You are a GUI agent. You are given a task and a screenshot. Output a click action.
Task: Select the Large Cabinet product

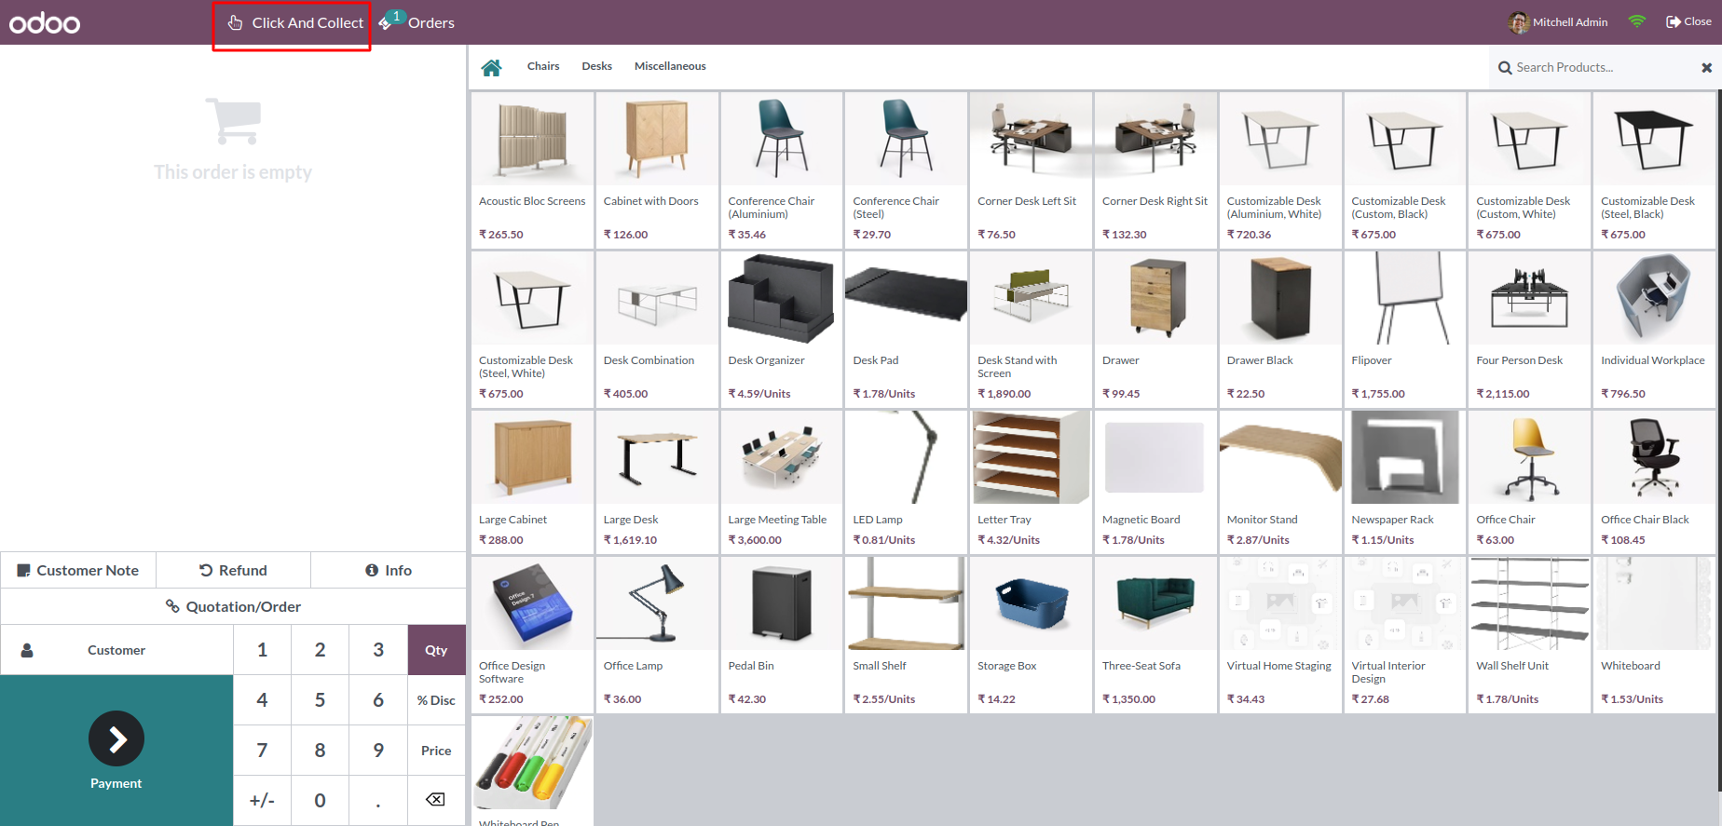pyautogui.click(x=532, y=481)
